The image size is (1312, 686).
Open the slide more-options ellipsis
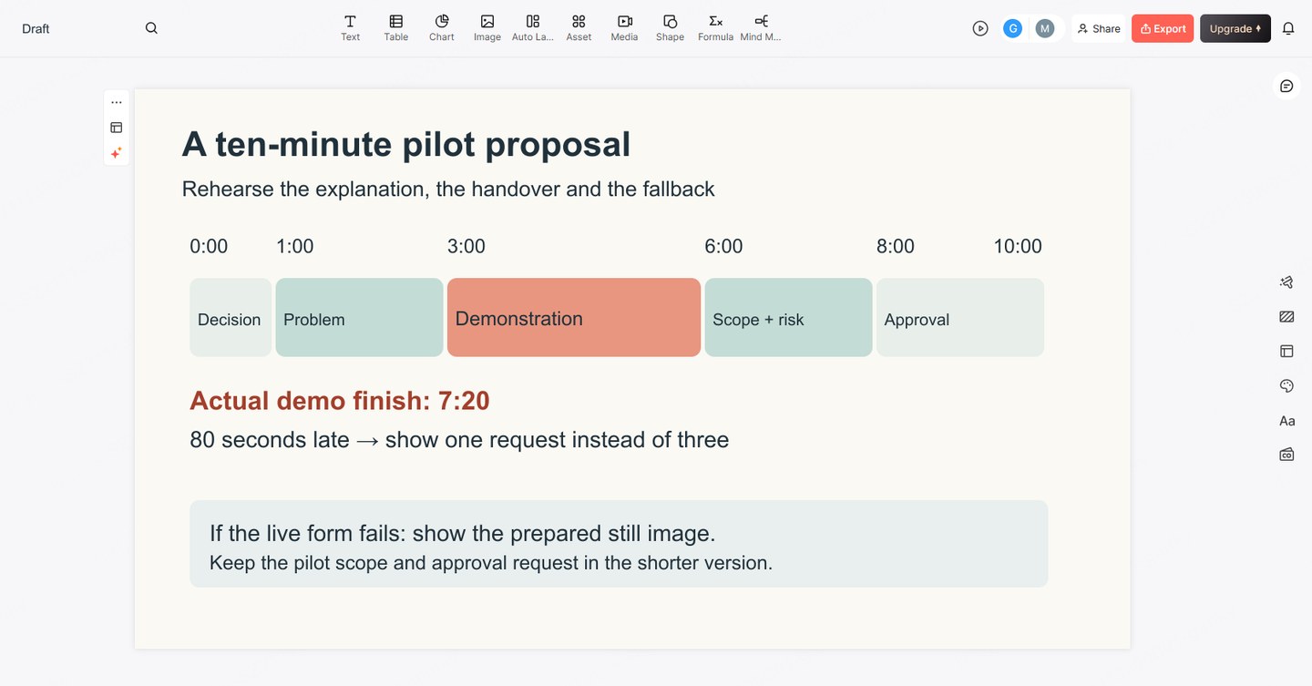click(117, 102)
